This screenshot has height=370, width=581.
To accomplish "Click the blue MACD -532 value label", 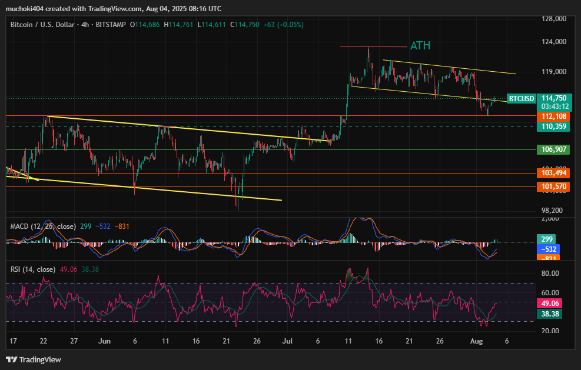I will pos(548,249).
